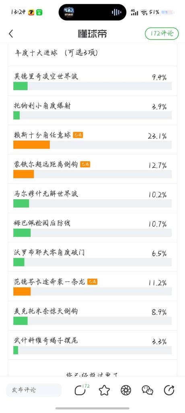The image size is (185, 413).
Task: Select poll option 托纳利小角度爆射
Action: (x=92, y=110)
